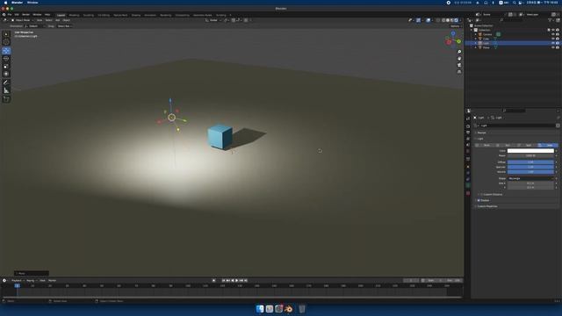The height and width of the screenshot is (316, 562).
Task: Click the viewport pan hand icon
Action: point(459,59)
